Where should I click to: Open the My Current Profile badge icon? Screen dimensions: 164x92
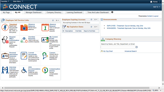click(45, 40)
